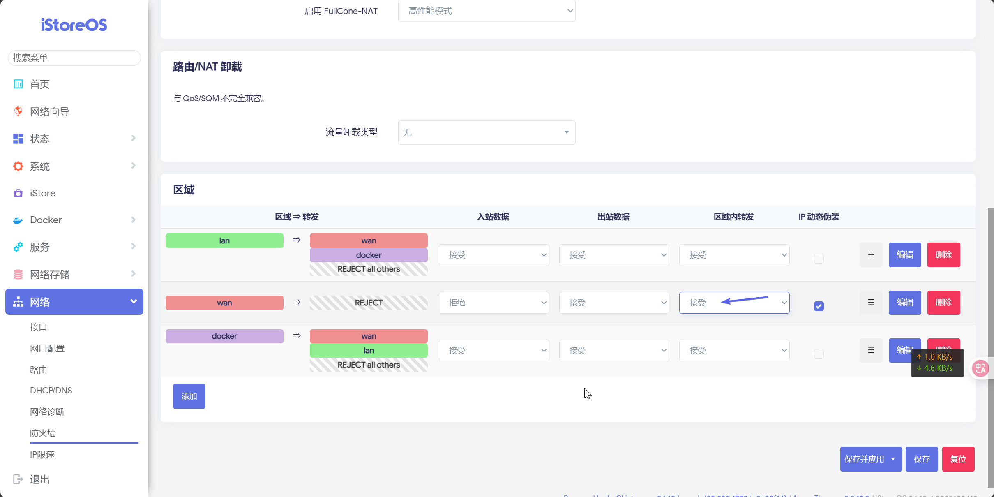Click the 搜索菜单 search field
994x497 pixels.
[x=74, y=58]
